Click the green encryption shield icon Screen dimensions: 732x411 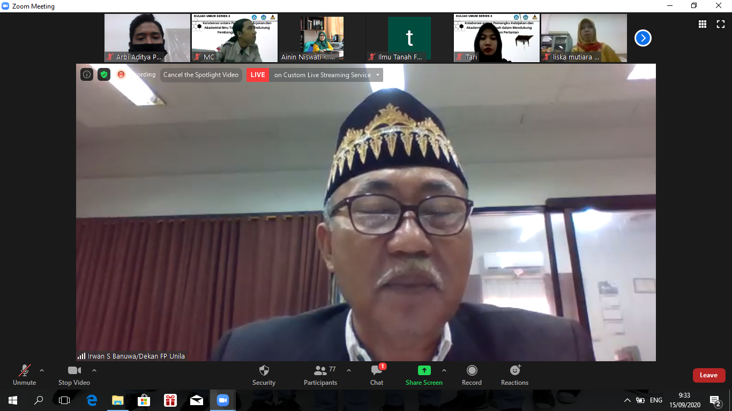click(104, 75)
